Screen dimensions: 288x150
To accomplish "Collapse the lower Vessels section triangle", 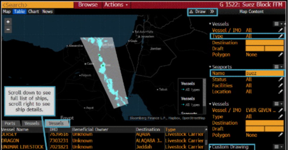I will tap(210, 104).
